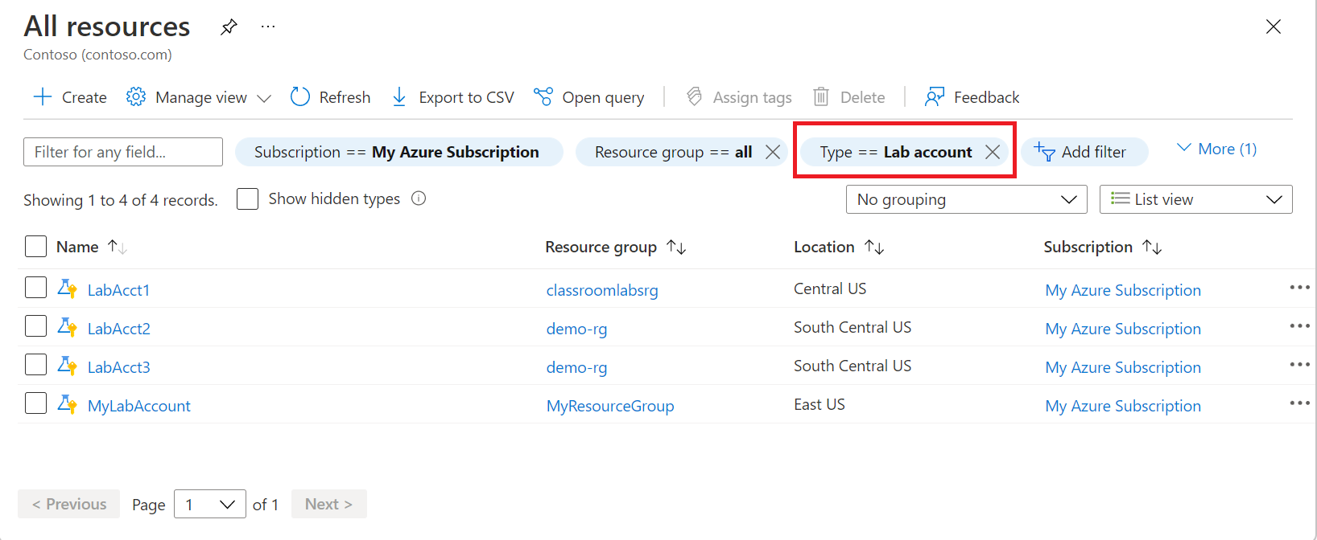Select all resources checkbox in header

[x=35, y=246]
